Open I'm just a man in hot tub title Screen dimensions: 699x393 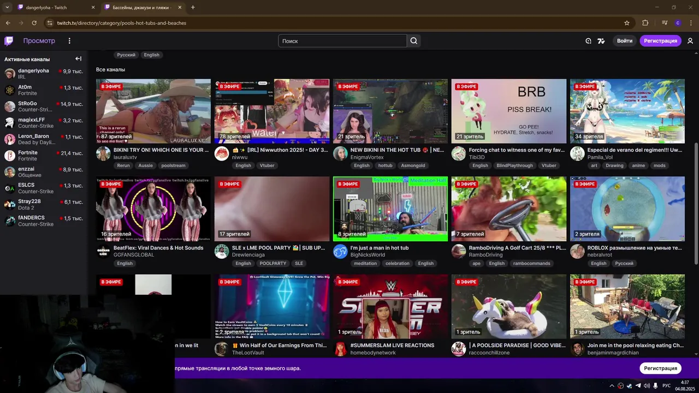click(380, 248)
